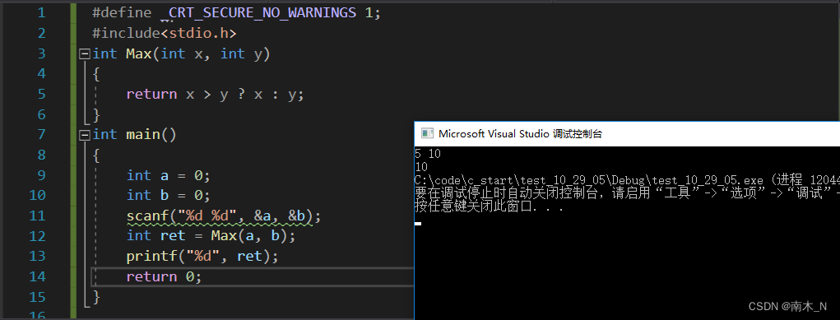
Task: Click 'return 0;' on line 14
Action: tap(164, 276)
